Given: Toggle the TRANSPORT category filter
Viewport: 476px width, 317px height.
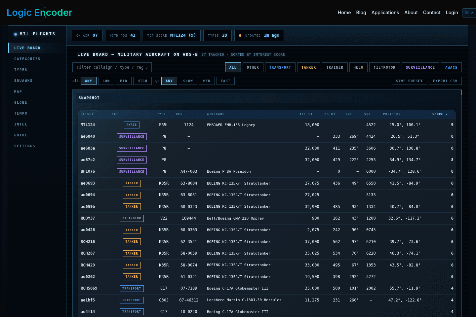Looking at the screenshot, I should point(280,67).
